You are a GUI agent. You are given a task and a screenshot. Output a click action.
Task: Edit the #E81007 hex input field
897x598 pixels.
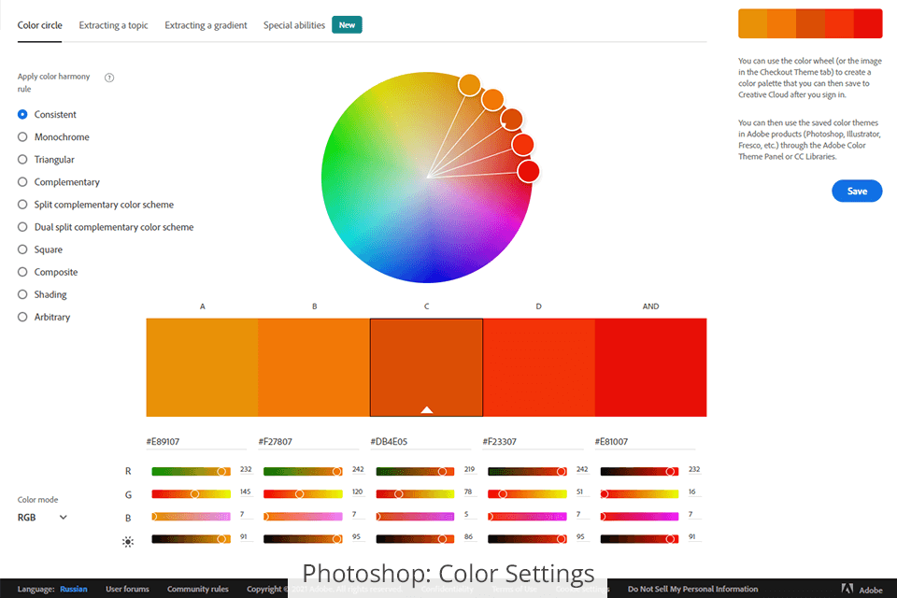[645, 442]
